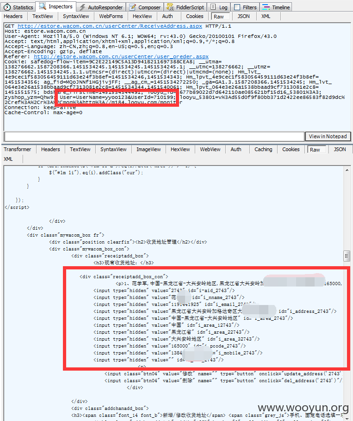Select response SyntaxView inspector tab
The height and width of the screenshot is (421, 353).
113,150
